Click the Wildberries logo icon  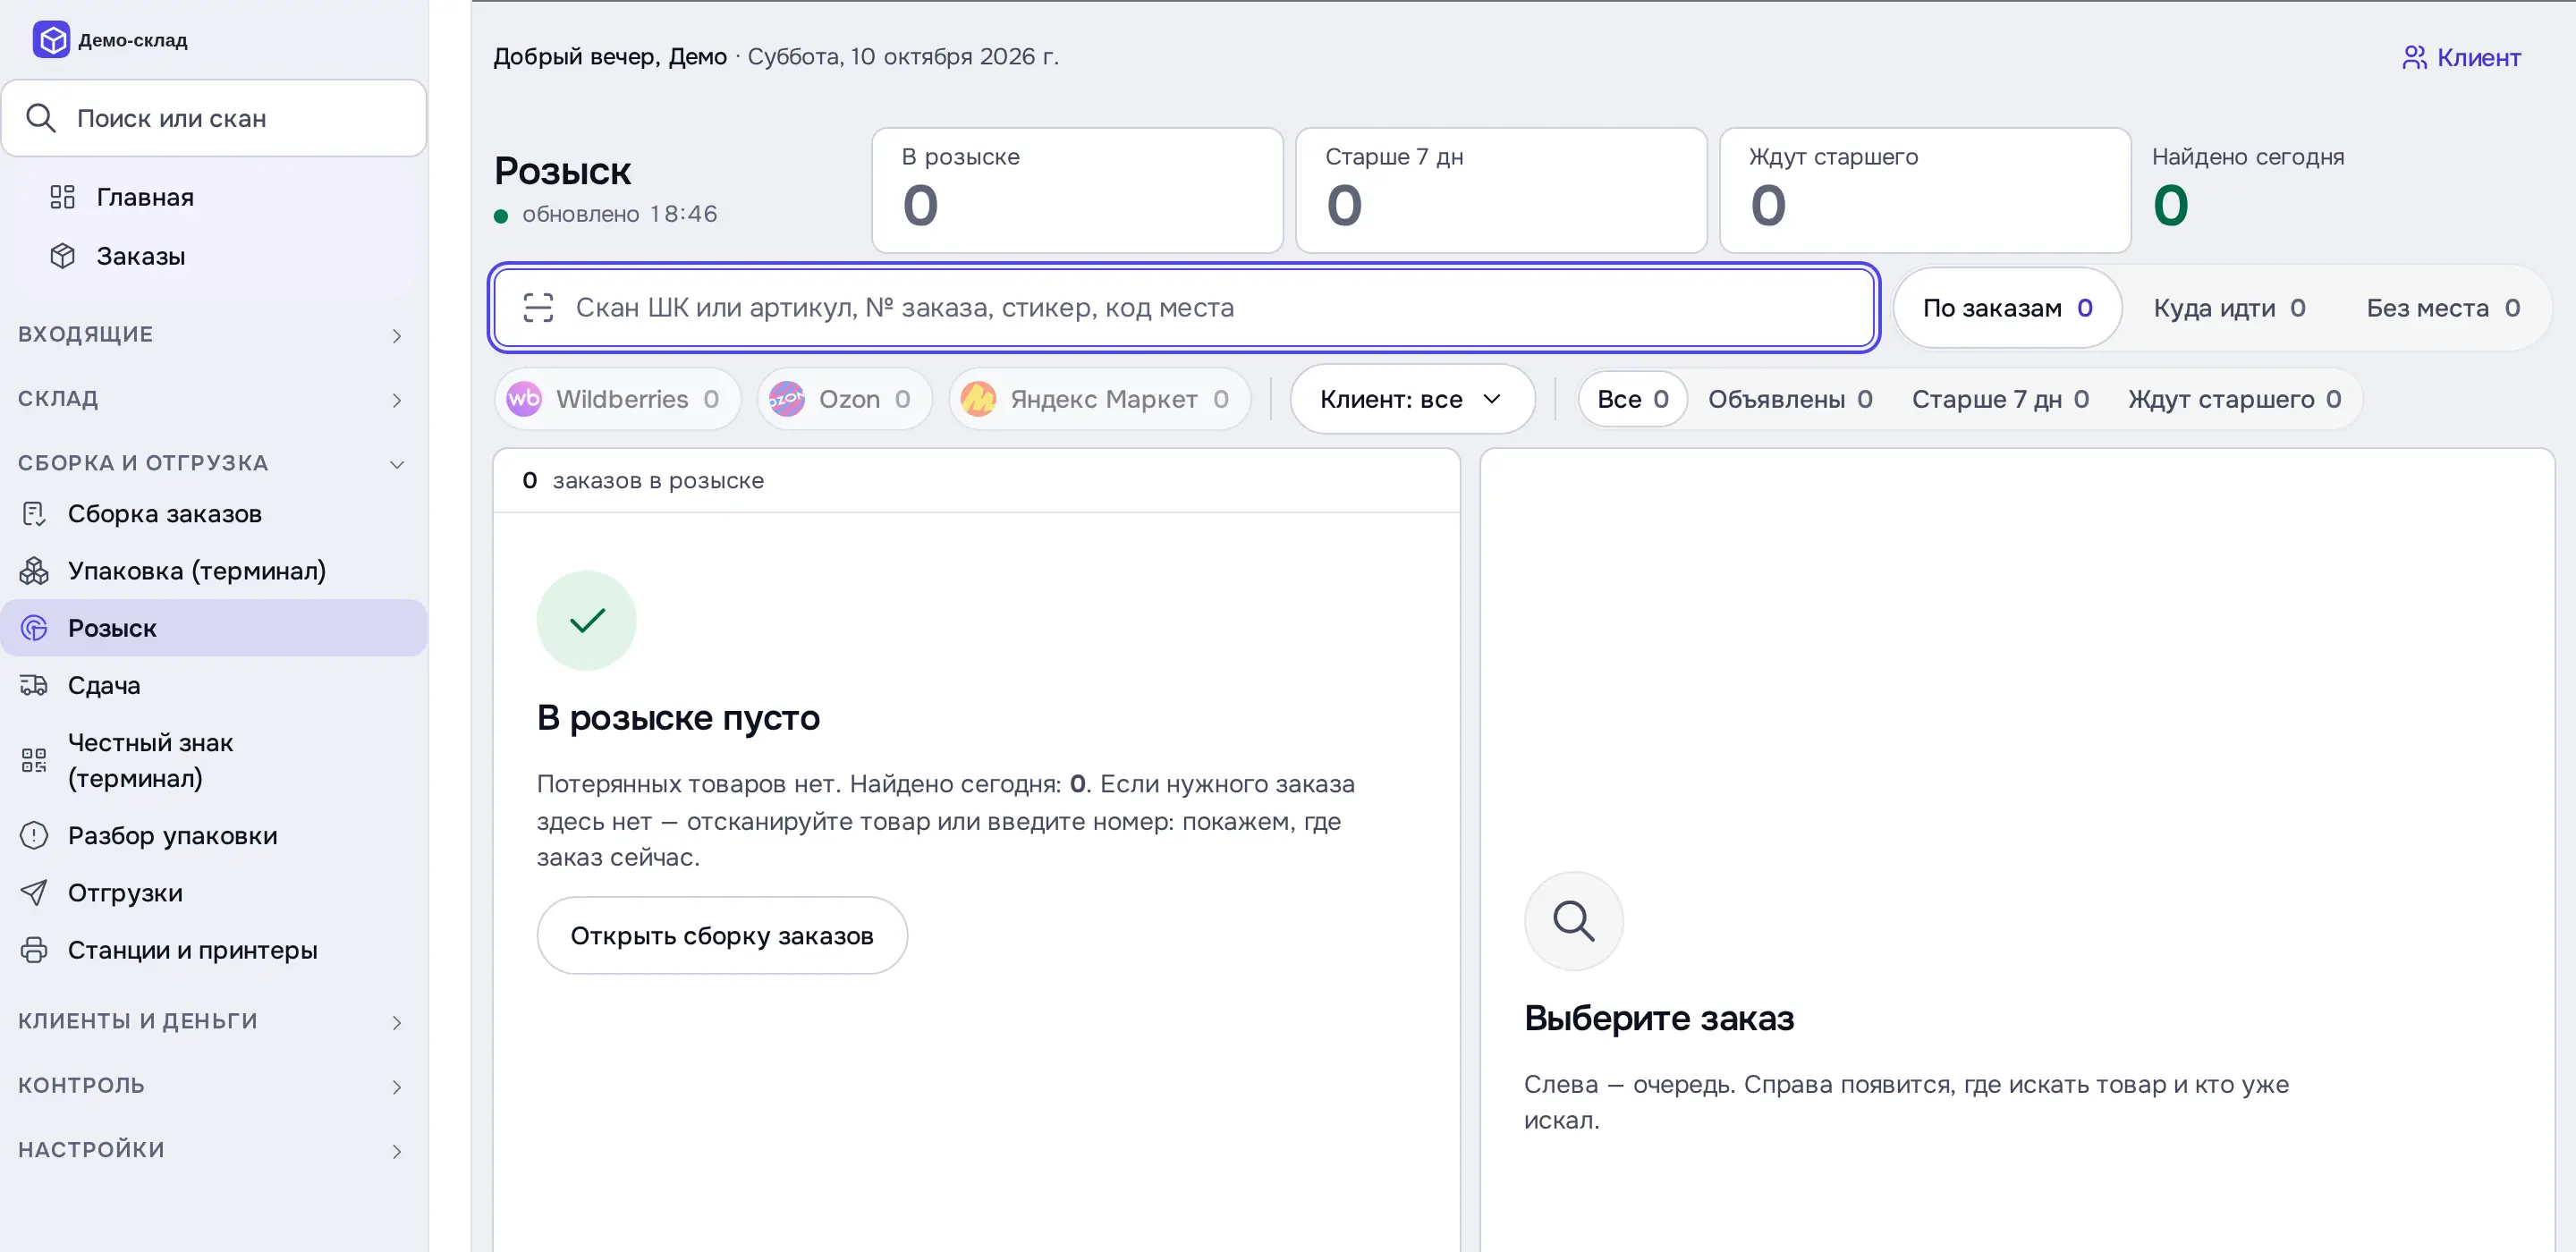point(524,399)
